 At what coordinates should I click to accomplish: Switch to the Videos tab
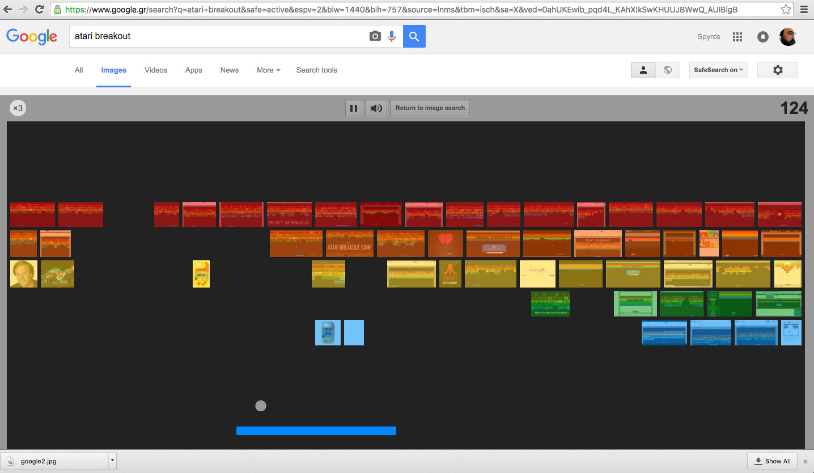[156, 70]
